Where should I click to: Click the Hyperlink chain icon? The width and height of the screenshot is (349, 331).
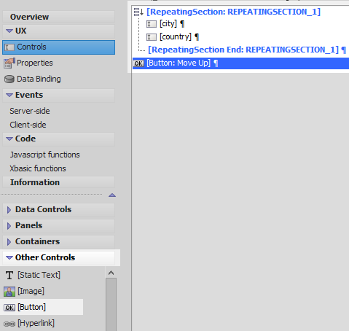tap(9, 324)
